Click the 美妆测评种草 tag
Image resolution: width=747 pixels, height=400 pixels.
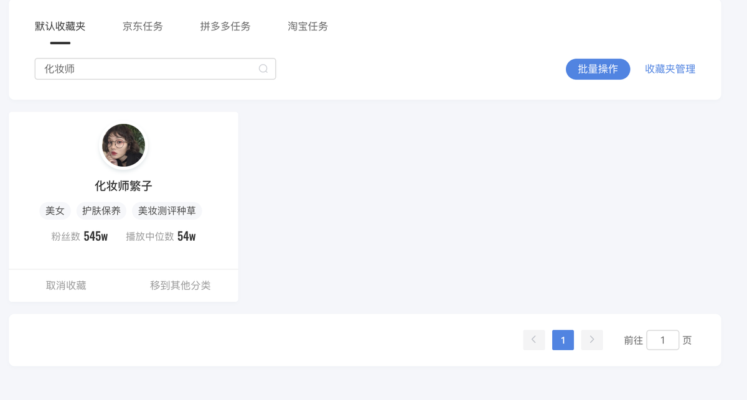pos(167,211)
